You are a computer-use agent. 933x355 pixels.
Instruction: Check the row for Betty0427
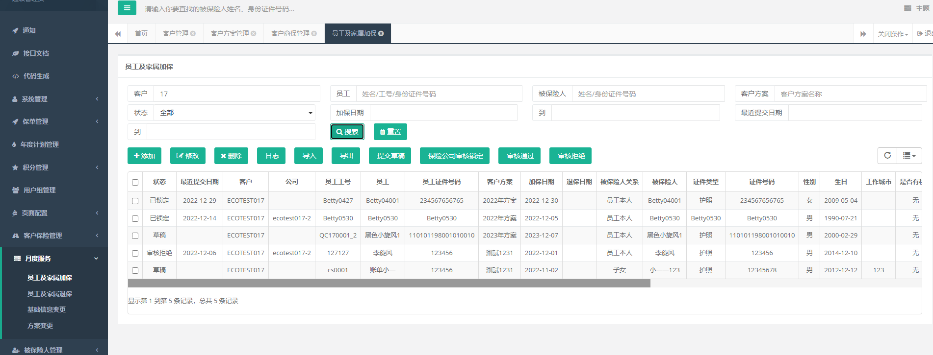click(135, 201)
